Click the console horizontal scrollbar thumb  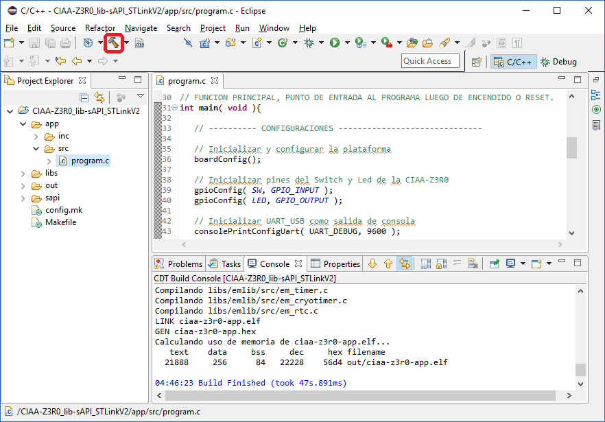pos(360,395)
